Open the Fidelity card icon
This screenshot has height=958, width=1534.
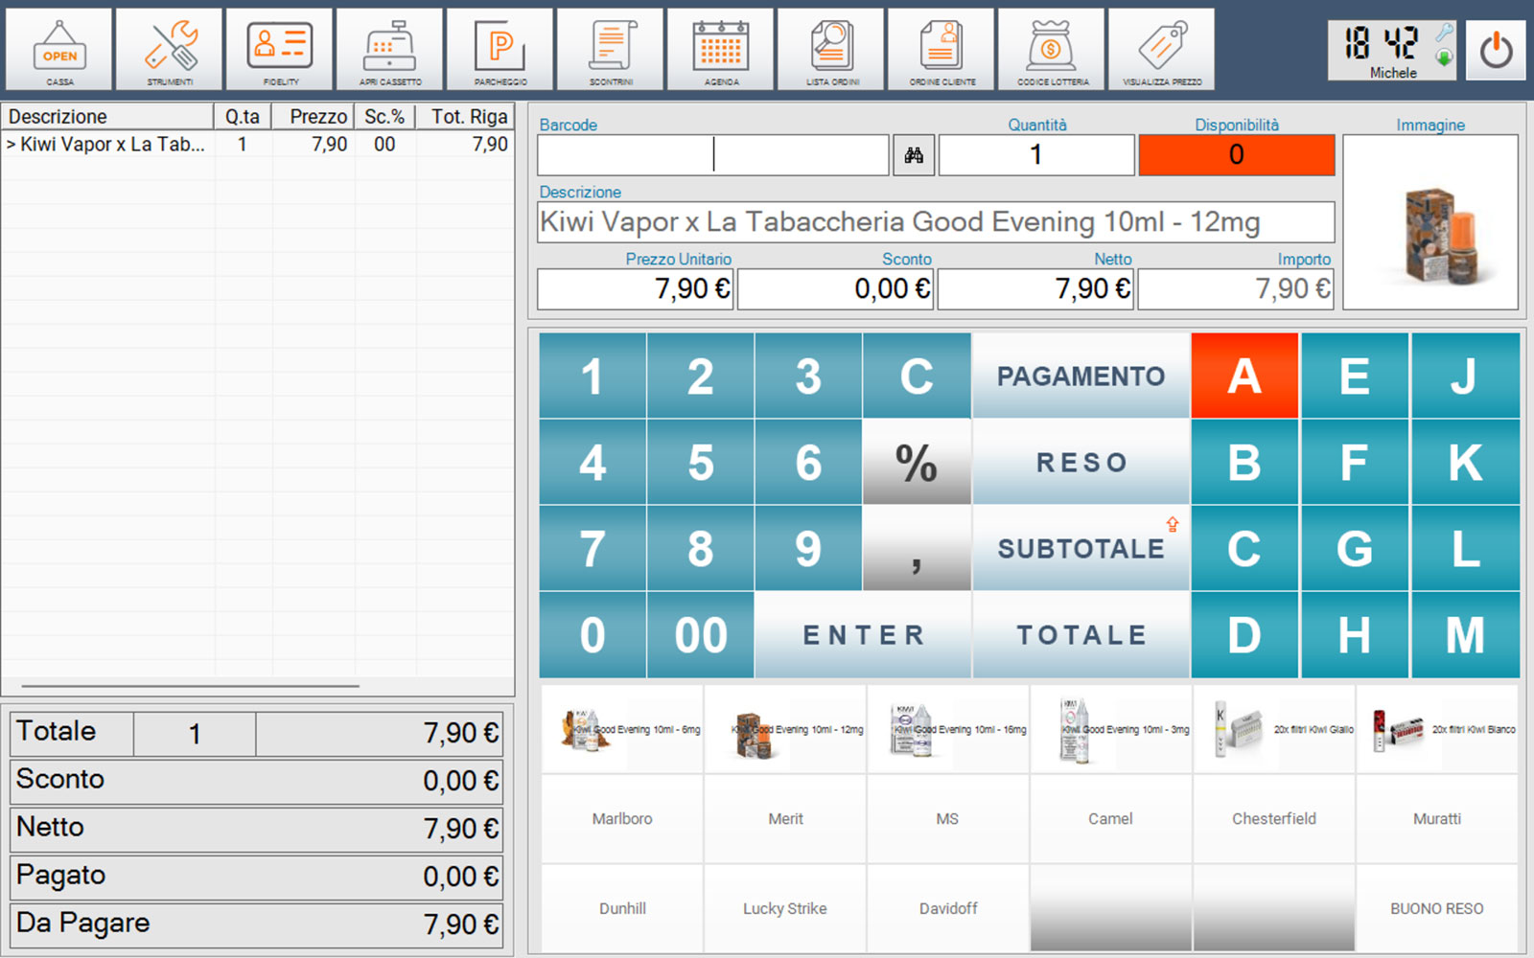280,50
